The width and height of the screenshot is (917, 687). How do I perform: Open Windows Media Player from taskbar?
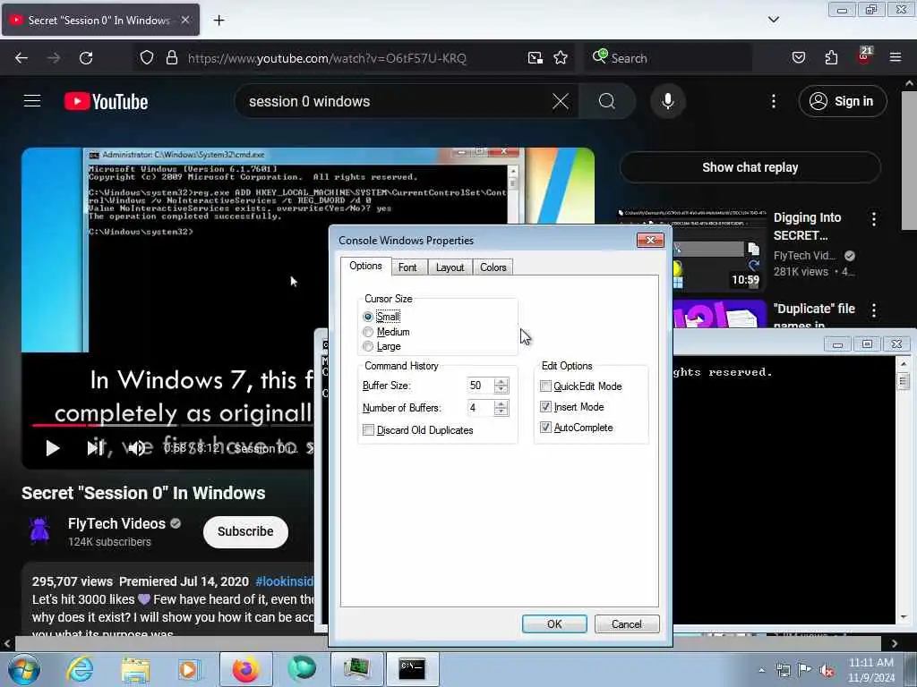coord(188,669)
